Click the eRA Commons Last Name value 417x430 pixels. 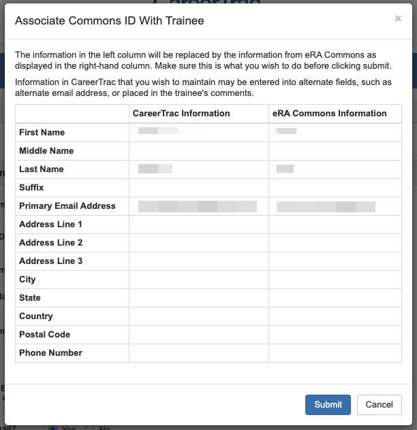285,169
